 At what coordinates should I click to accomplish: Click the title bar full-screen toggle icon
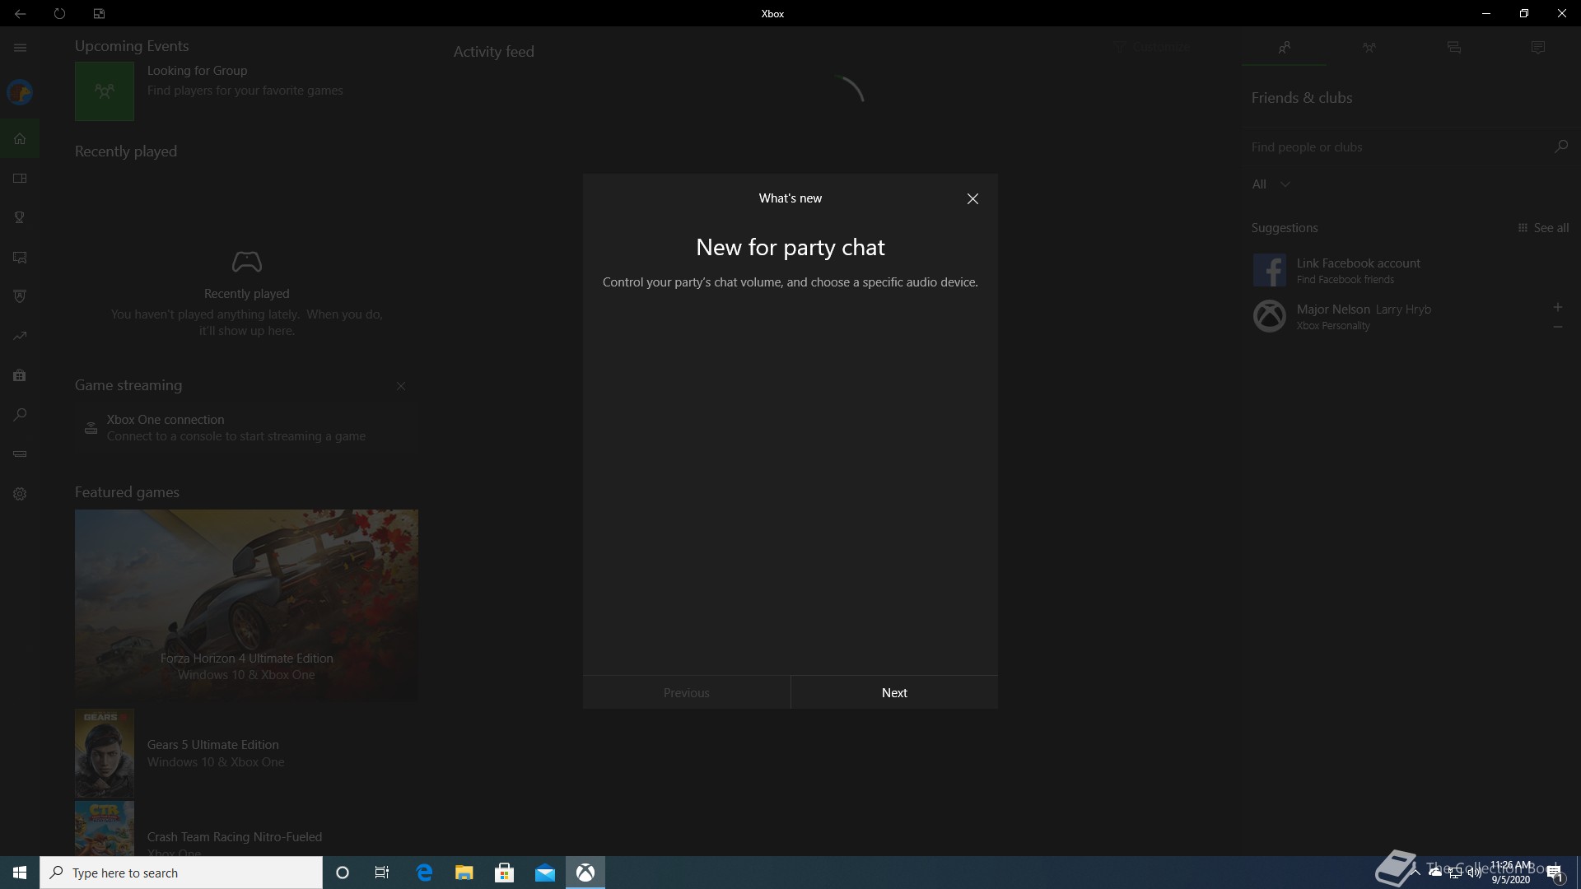click(99, 13)
